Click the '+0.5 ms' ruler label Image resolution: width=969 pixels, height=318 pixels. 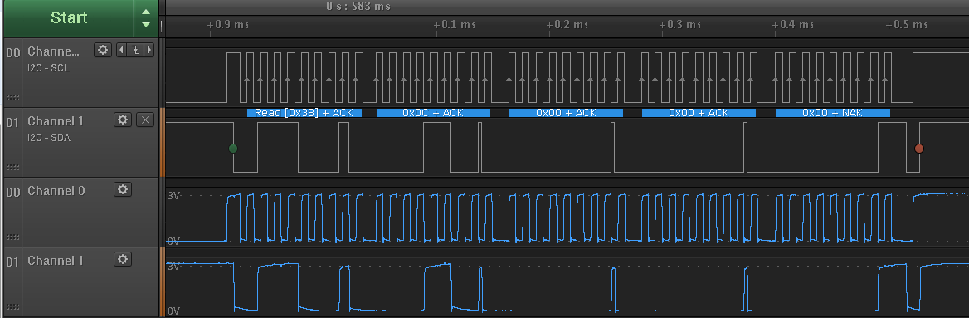pyautogui.click(x=907, y=25)
